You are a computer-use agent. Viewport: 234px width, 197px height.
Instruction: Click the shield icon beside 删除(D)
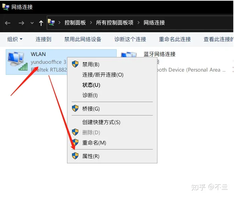click(x=75, y=132)
